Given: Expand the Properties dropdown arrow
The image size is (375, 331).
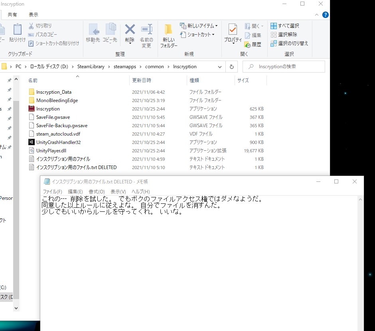Looking at the screenshot, I should pyautogui.click(x=233, y=43).
